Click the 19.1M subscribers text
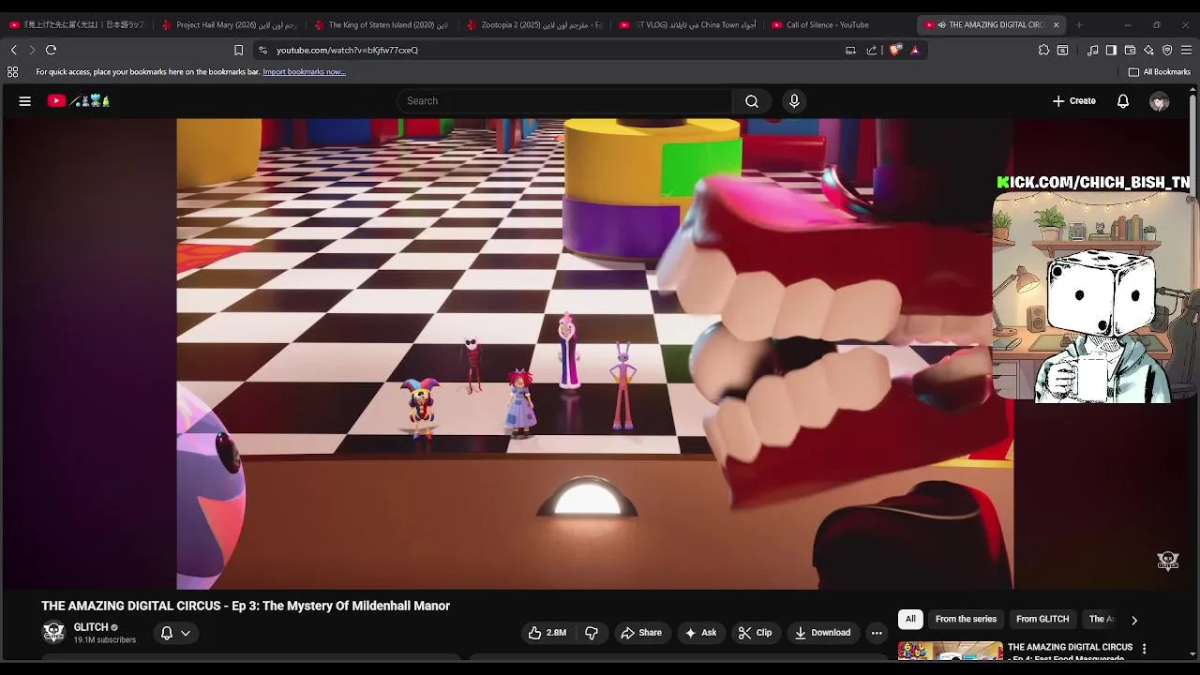Viewport: 1200px width, 675px height. tap(105, 640)
